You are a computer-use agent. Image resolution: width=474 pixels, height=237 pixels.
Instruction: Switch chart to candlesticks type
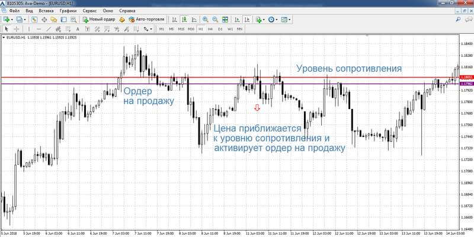184,20
